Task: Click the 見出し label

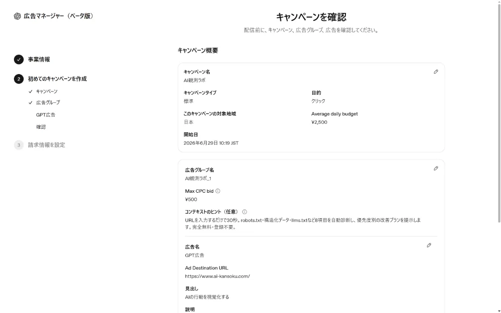Action: click(191, 289)
